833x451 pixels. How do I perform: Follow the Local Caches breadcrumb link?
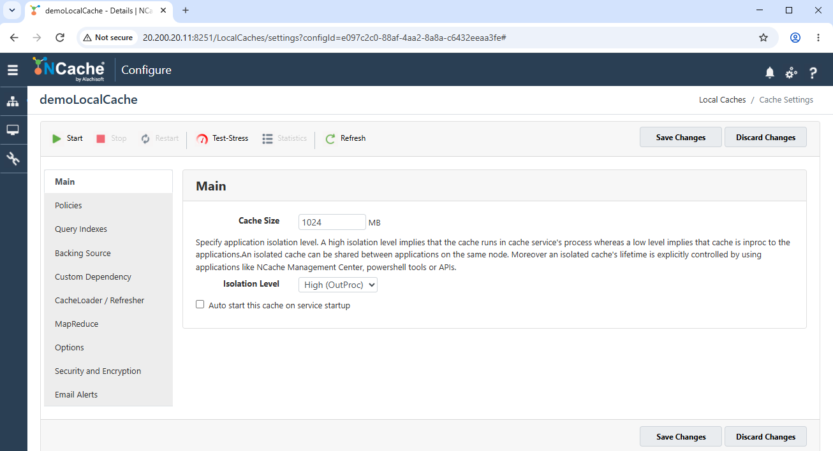(722, 99)
